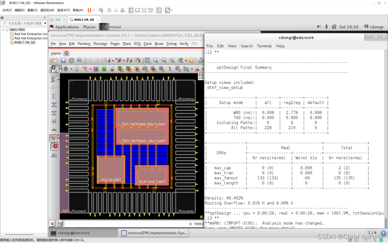Image resolution: width=388 pixels, height=243 pixels.
Task: Click the add-wire route icon
Action: pyautogui.click(x=170, y=69)
